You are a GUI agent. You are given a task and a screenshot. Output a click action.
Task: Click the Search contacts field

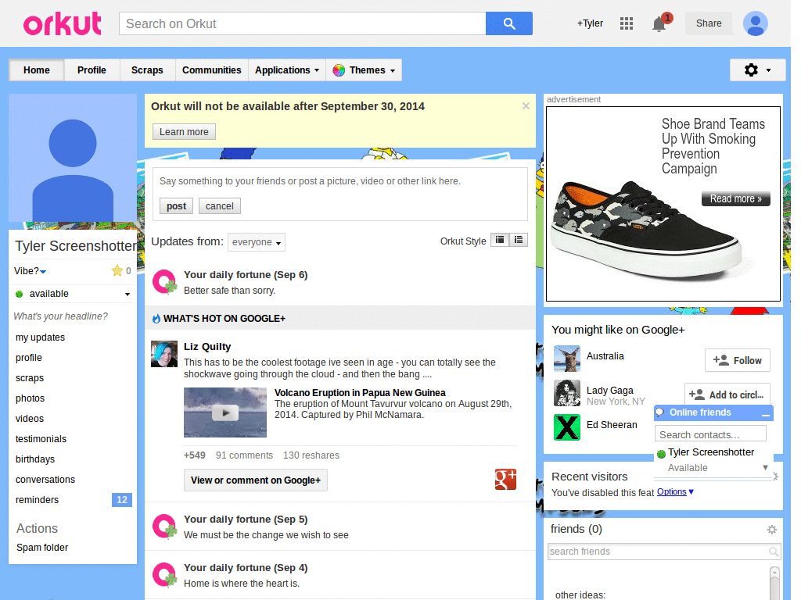click(710, 434)
